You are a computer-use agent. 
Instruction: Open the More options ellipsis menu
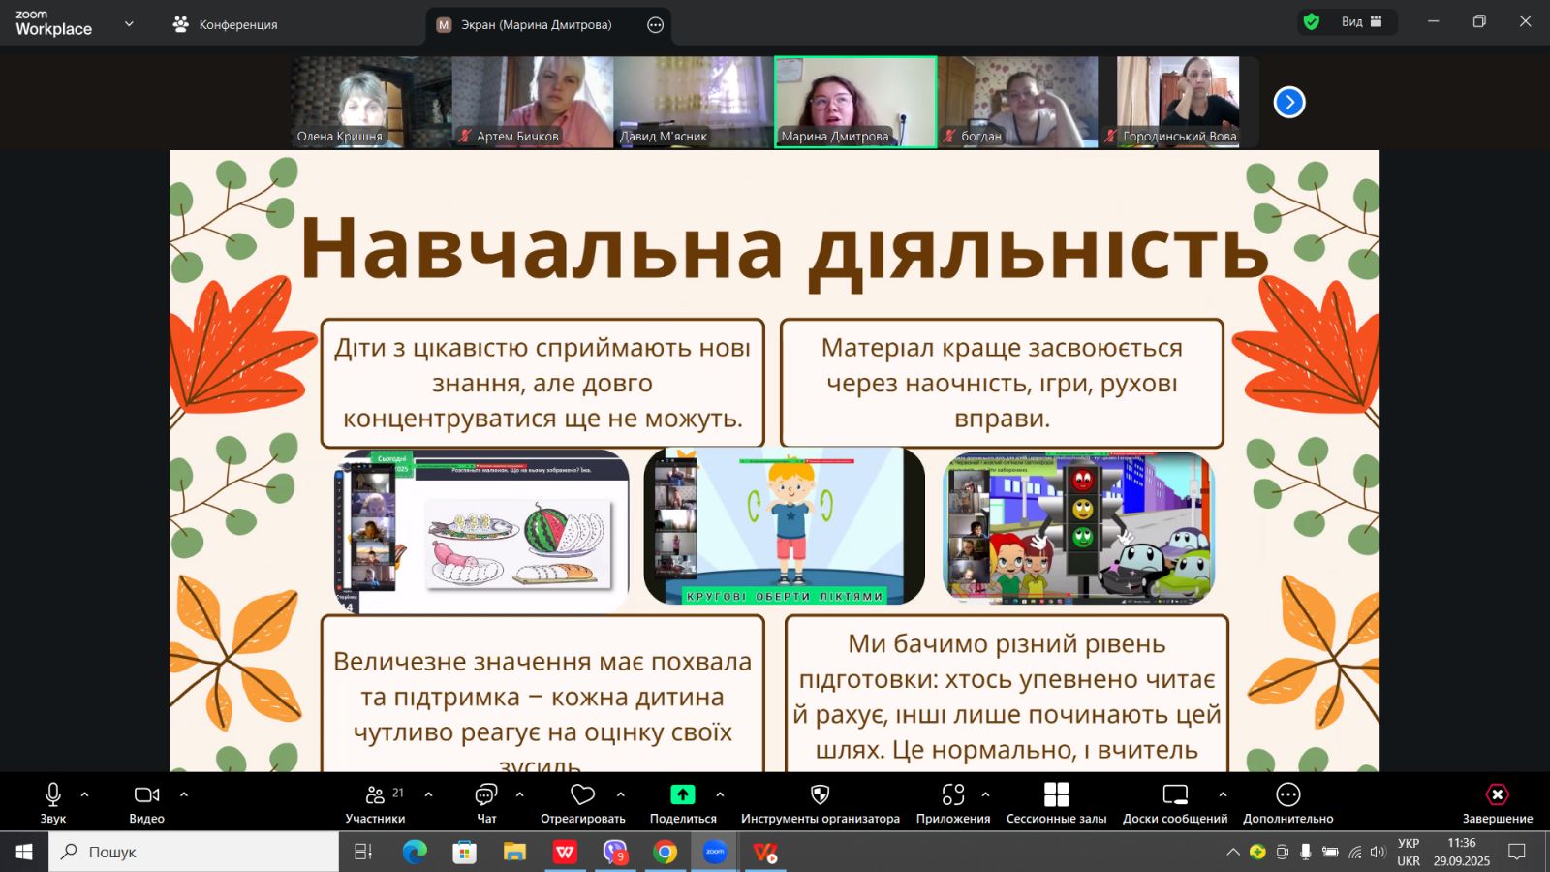[x=1287, y=794]
